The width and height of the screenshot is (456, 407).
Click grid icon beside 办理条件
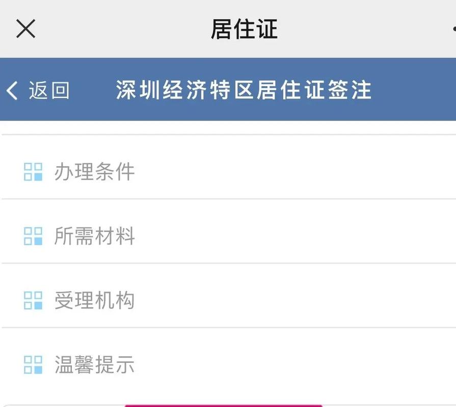point(33,171)
